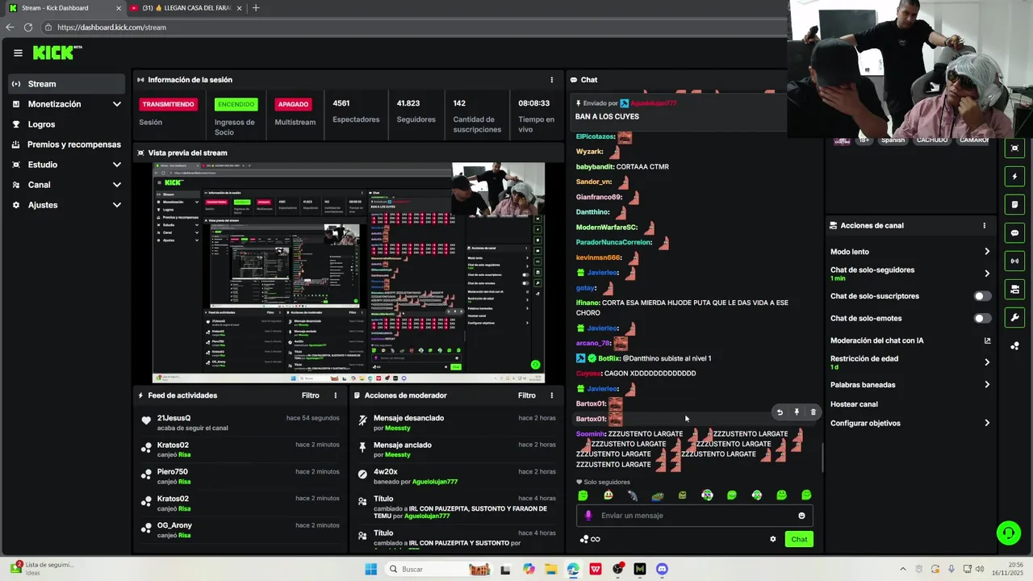This screenshot has width=1033, height=581.
Task: Switch to LLEGAN CASA DEL FARAON YouTube tab
Action: 186,8
